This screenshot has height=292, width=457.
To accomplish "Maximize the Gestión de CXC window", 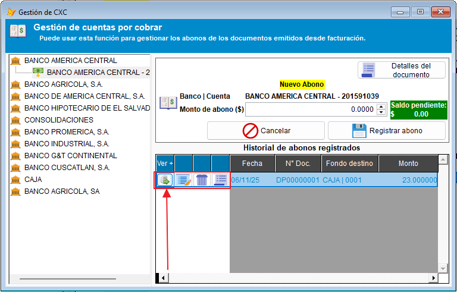I will coord(420,12).
